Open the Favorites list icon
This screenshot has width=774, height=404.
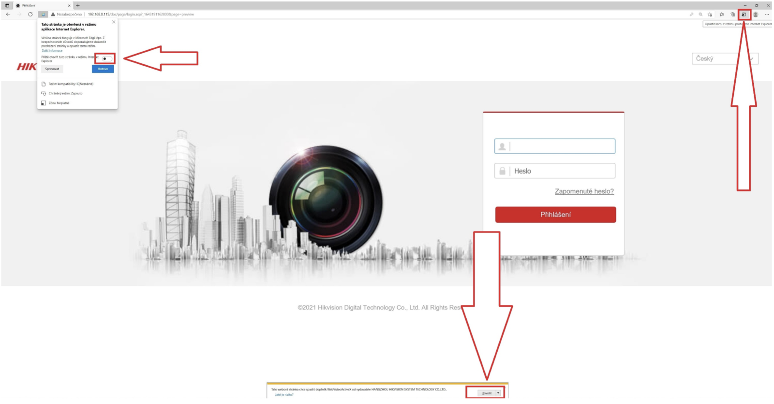tap(722, 14)
